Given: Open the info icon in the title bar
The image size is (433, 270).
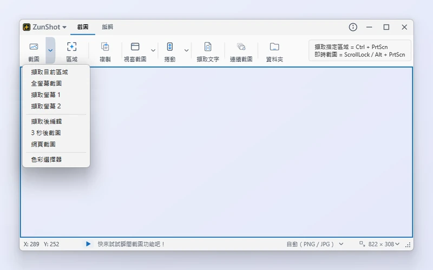Looking at the screenshot, I should point(353,27).
